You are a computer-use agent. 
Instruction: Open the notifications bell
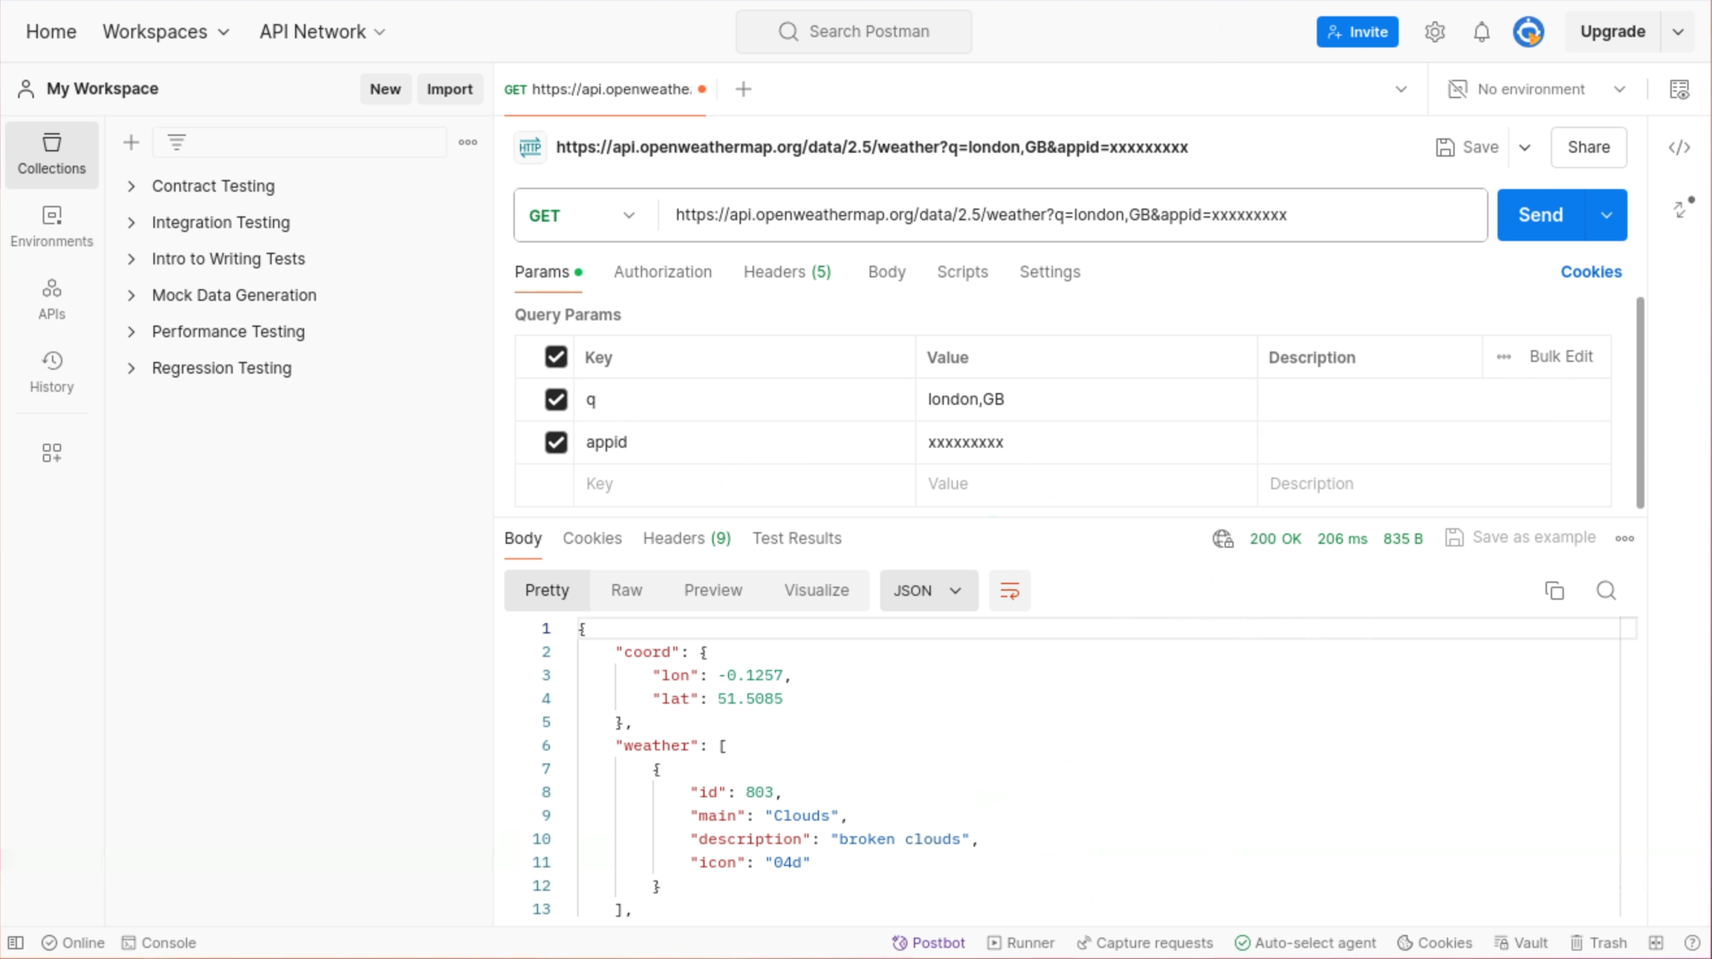click(x=1481, y=32)
